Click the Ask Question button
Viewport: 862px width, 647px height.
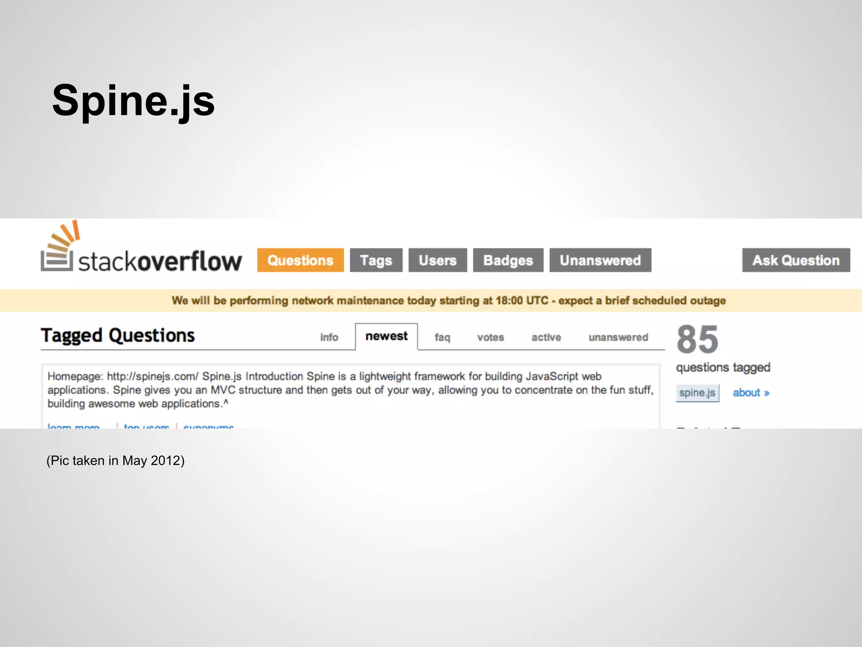pyautogui.click(x=796, y=260)
